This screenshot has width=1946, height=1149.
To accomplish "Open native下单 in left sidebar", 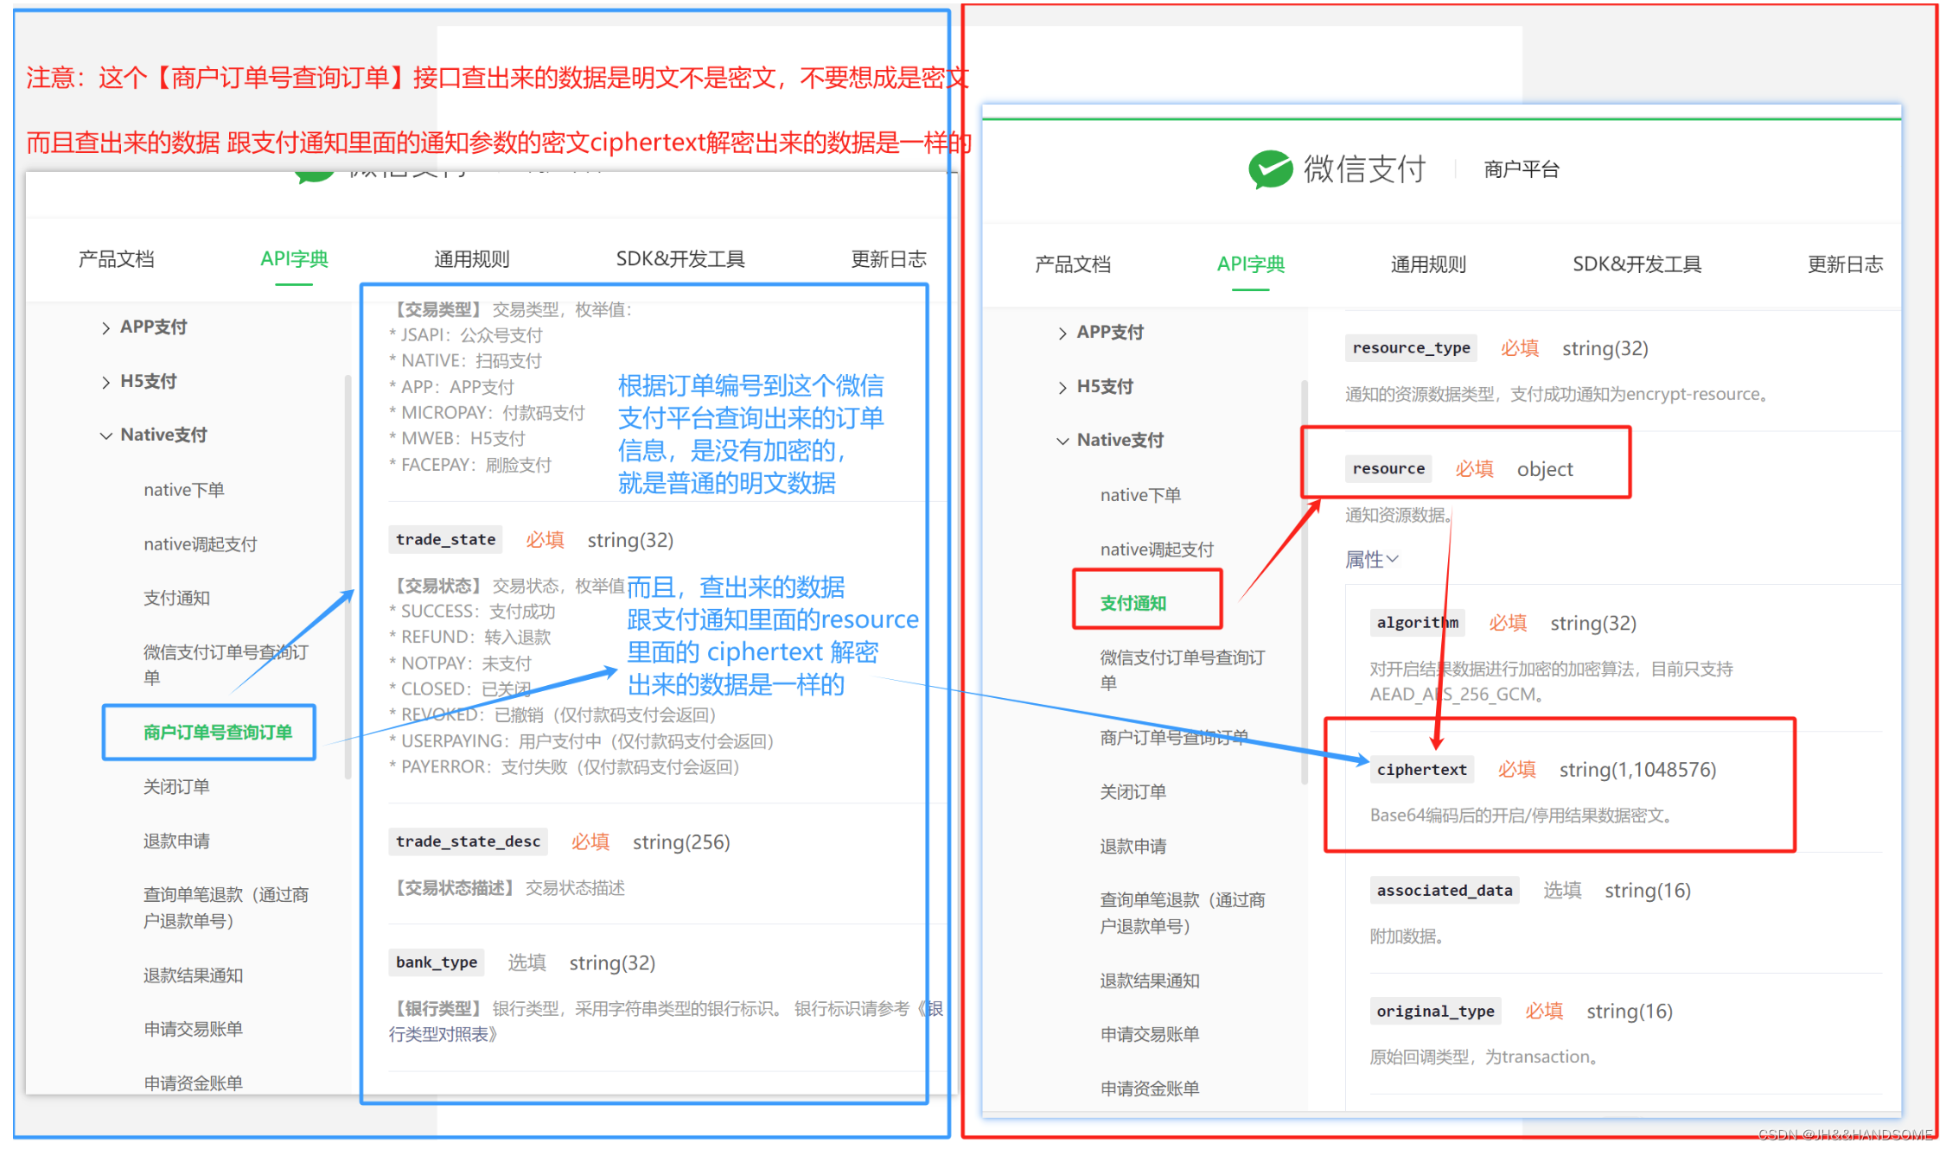I will pyautogui.click(x=183, y=490).
